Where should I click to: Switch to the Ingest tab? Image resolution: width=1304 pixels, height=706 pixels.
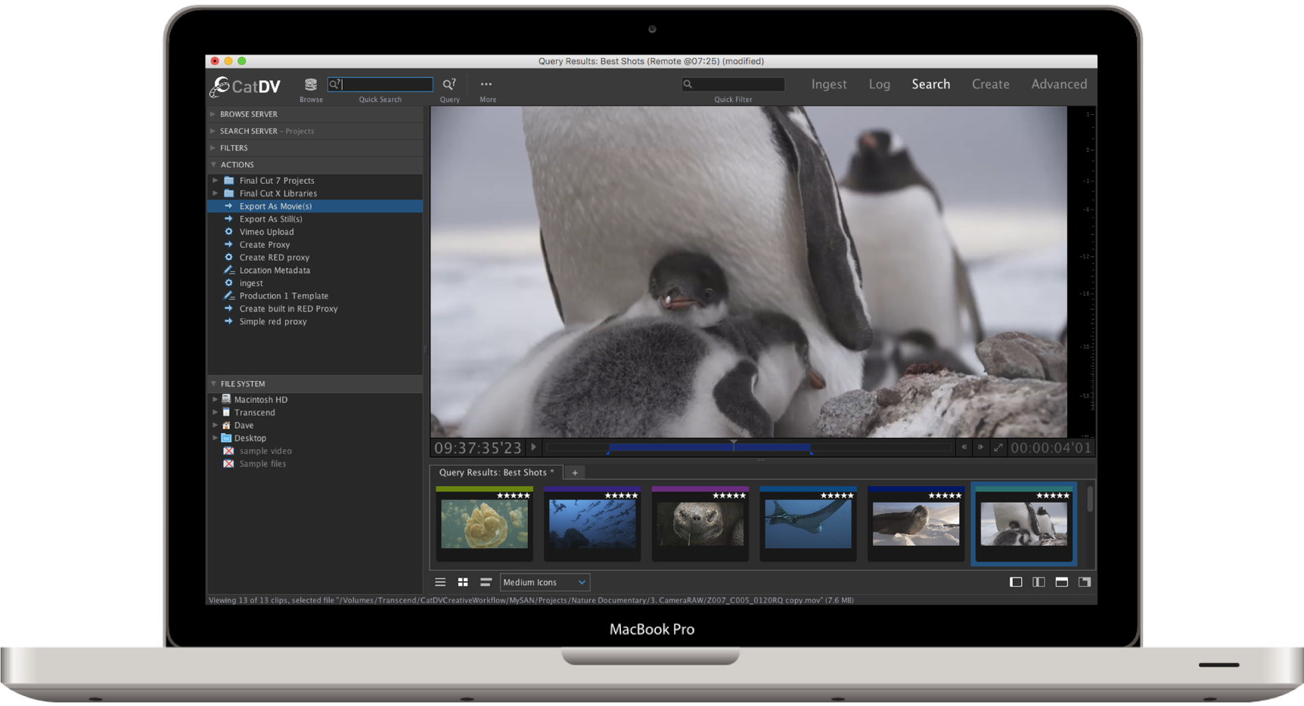829,85
